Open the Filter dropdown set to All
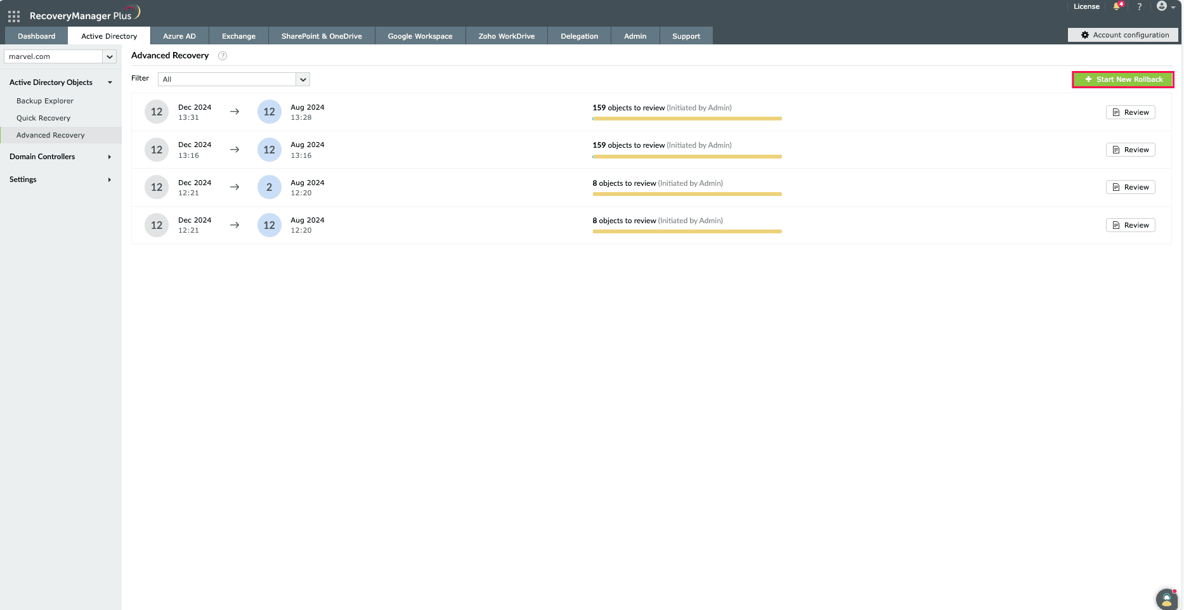The width and height of the screenshot is (1184, 610). (233, 79)
